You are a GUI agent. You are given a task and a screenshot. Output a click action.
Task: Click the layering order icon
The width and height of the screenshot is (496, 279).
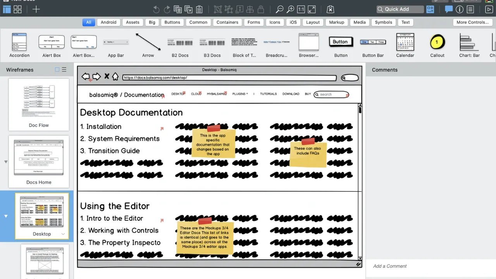[239, 9]
